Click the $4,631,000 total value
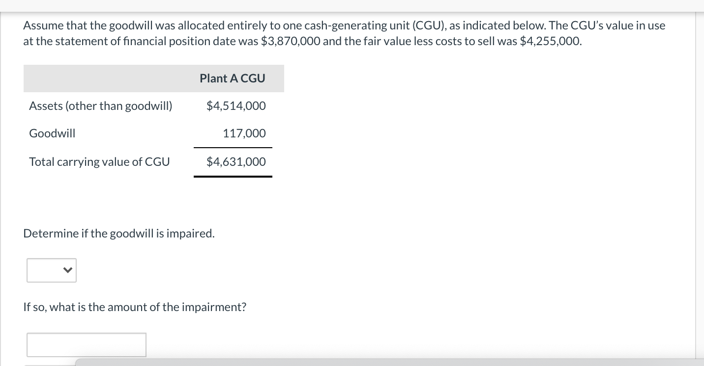Image resolution: width=704 pixels, height=366 pixels. (x=236, y=162)
